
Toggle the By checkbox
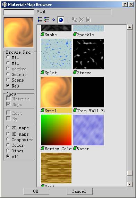pyautogui.click(x=8, y=119)
